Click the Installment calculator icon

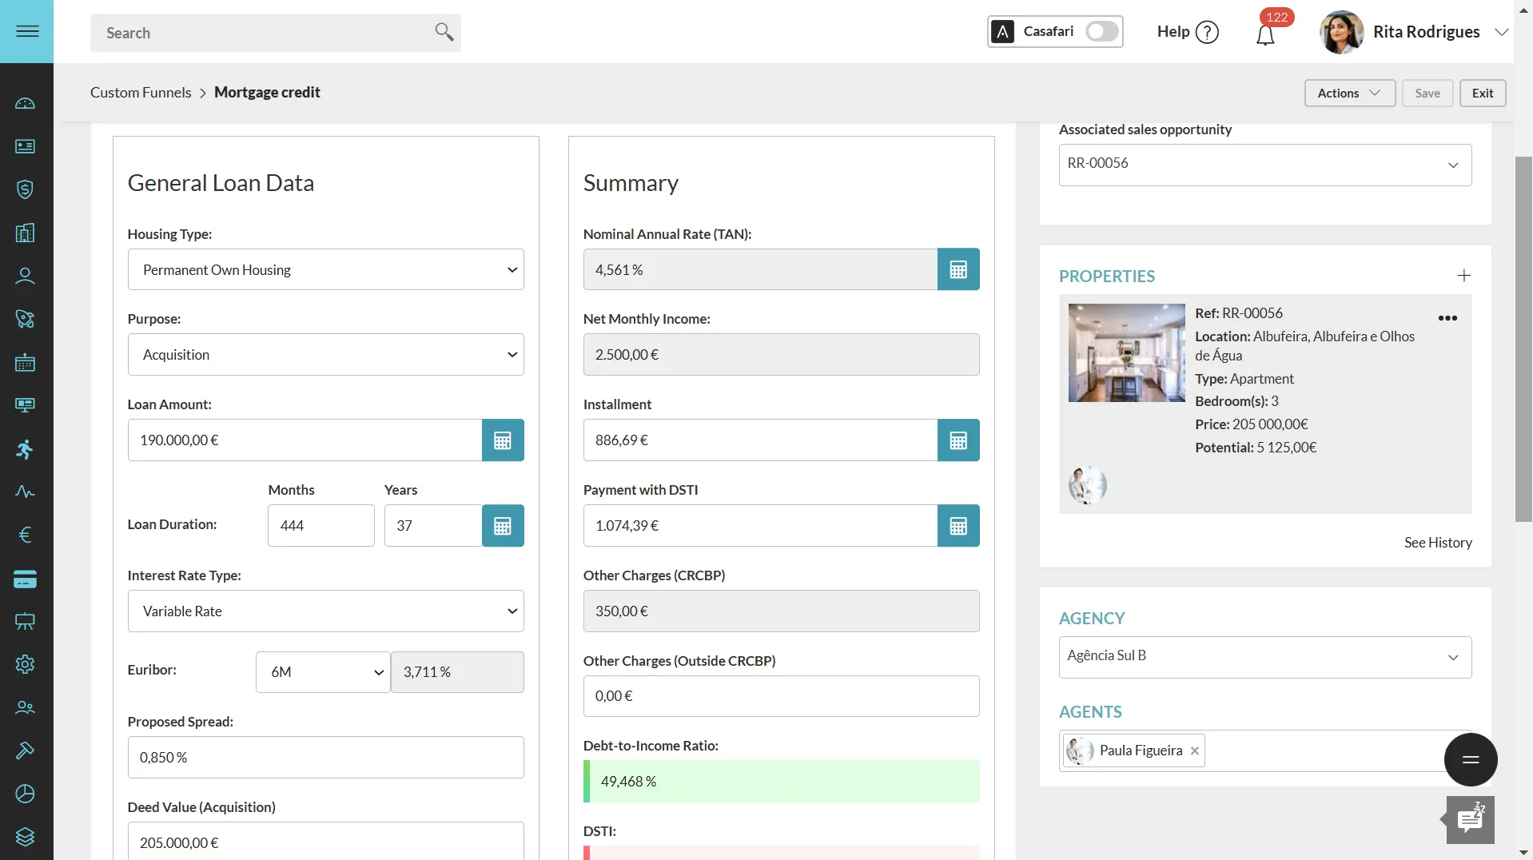coord(958,440)
